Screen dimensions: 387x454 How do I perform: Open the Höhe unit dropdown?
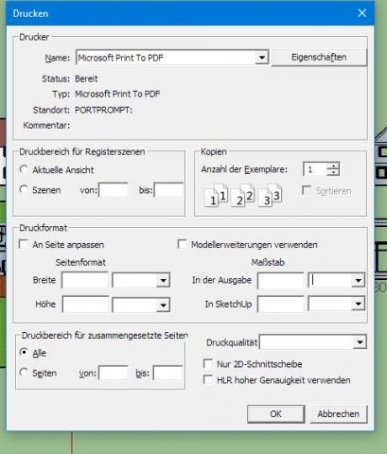163,305
